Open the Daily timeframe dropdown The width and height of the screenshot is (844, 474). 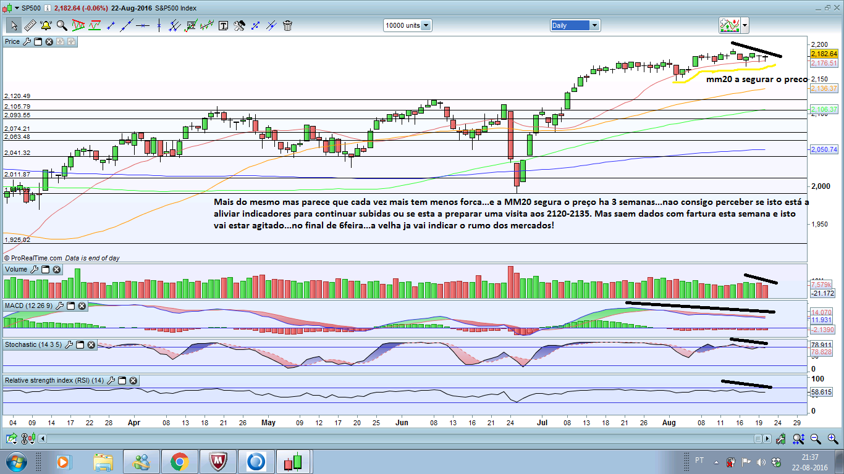pyautogui.click(x=575, y=25)
